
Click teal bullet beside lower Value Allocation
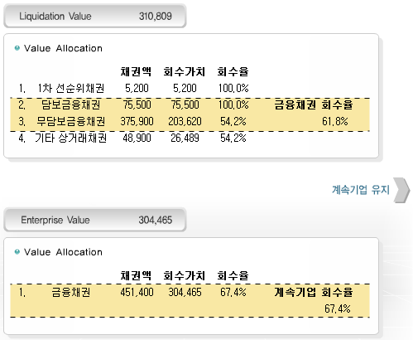click(x=17, y=252)
